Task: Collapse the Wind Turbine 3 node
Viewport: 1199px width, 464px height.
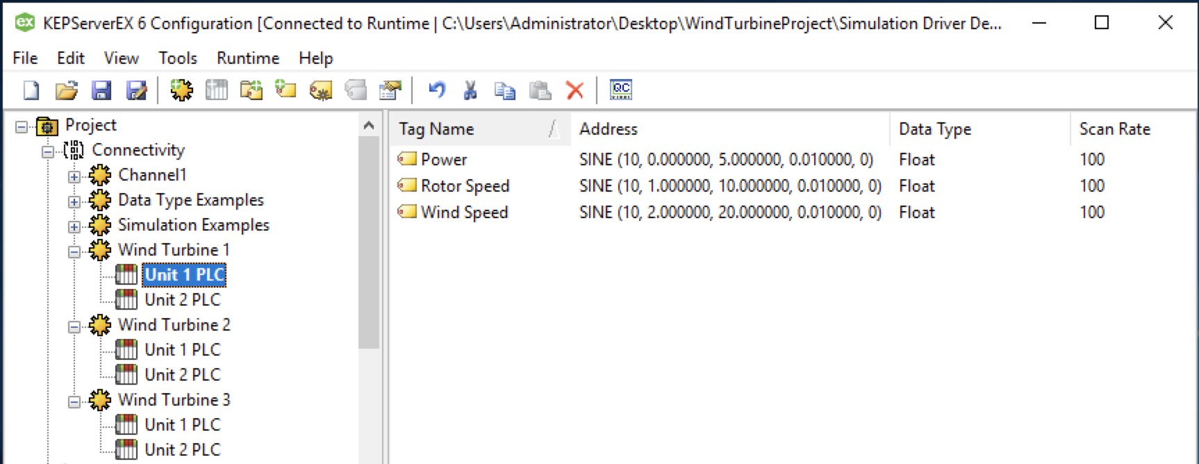Action: [x=74, y=401]
